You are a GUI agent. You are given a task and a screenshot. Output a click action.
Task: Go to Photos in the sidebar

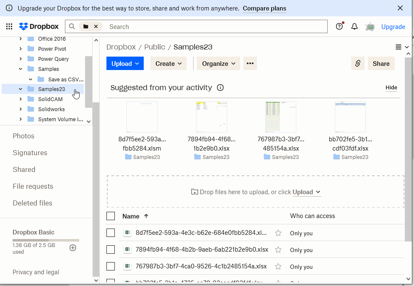click(23, 136)
